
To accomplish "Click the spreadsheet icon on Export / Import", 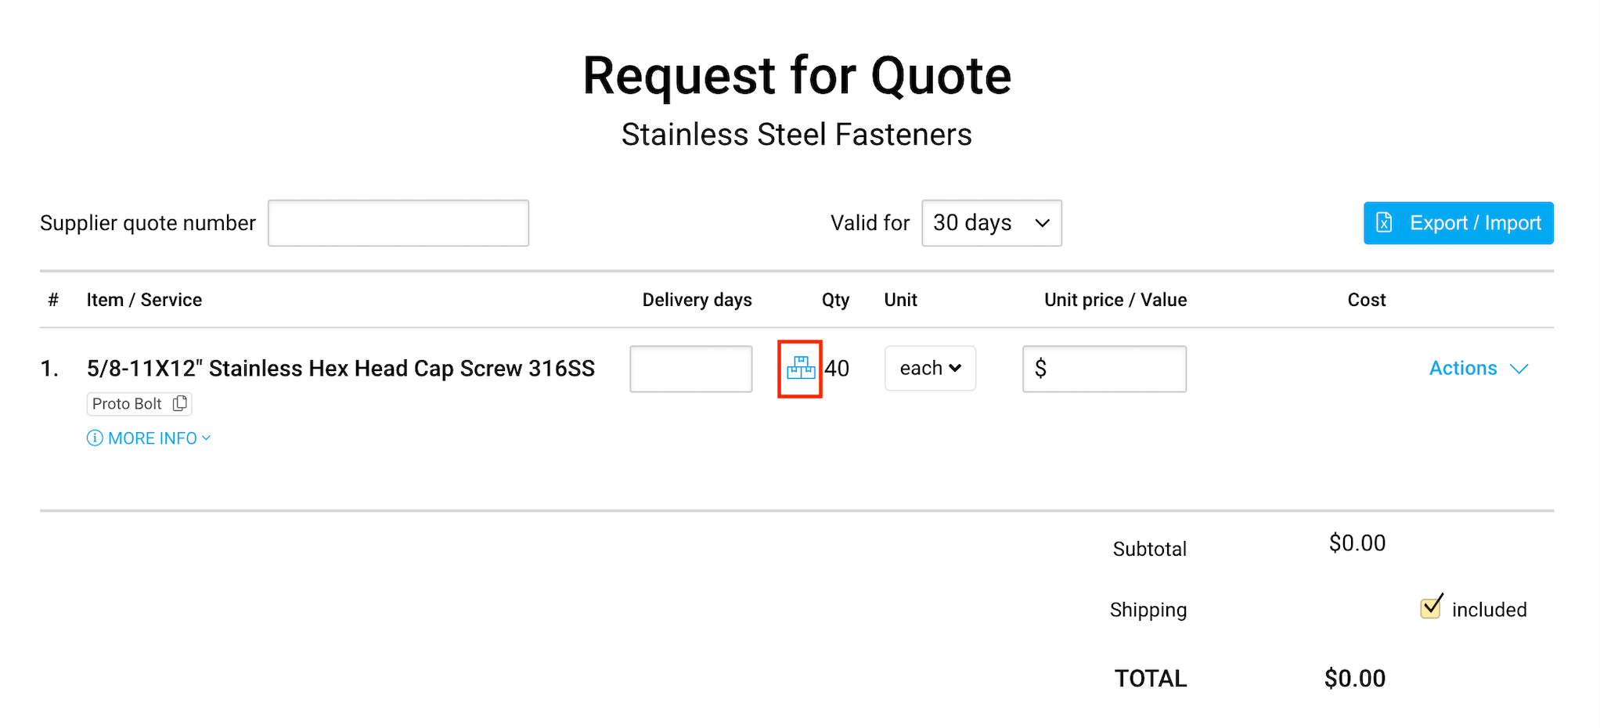I will click(1384, 223).
